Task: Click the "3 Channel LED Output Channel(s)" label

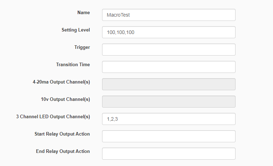Action: (x=53, y=116)
